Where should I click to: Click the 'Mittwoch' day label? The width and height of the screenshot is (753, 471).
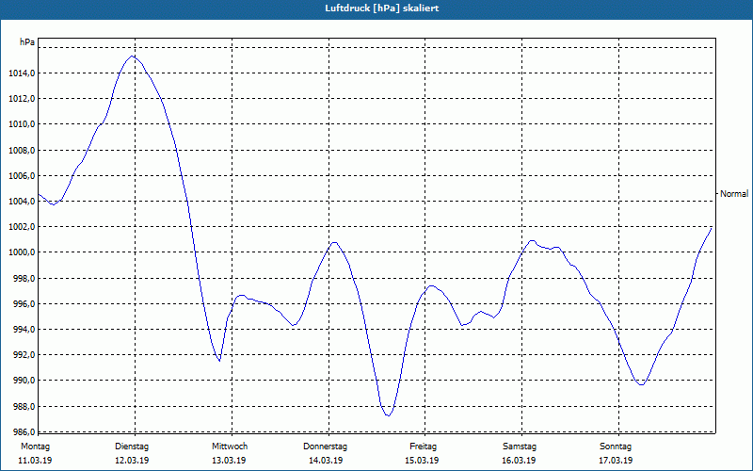230,447
